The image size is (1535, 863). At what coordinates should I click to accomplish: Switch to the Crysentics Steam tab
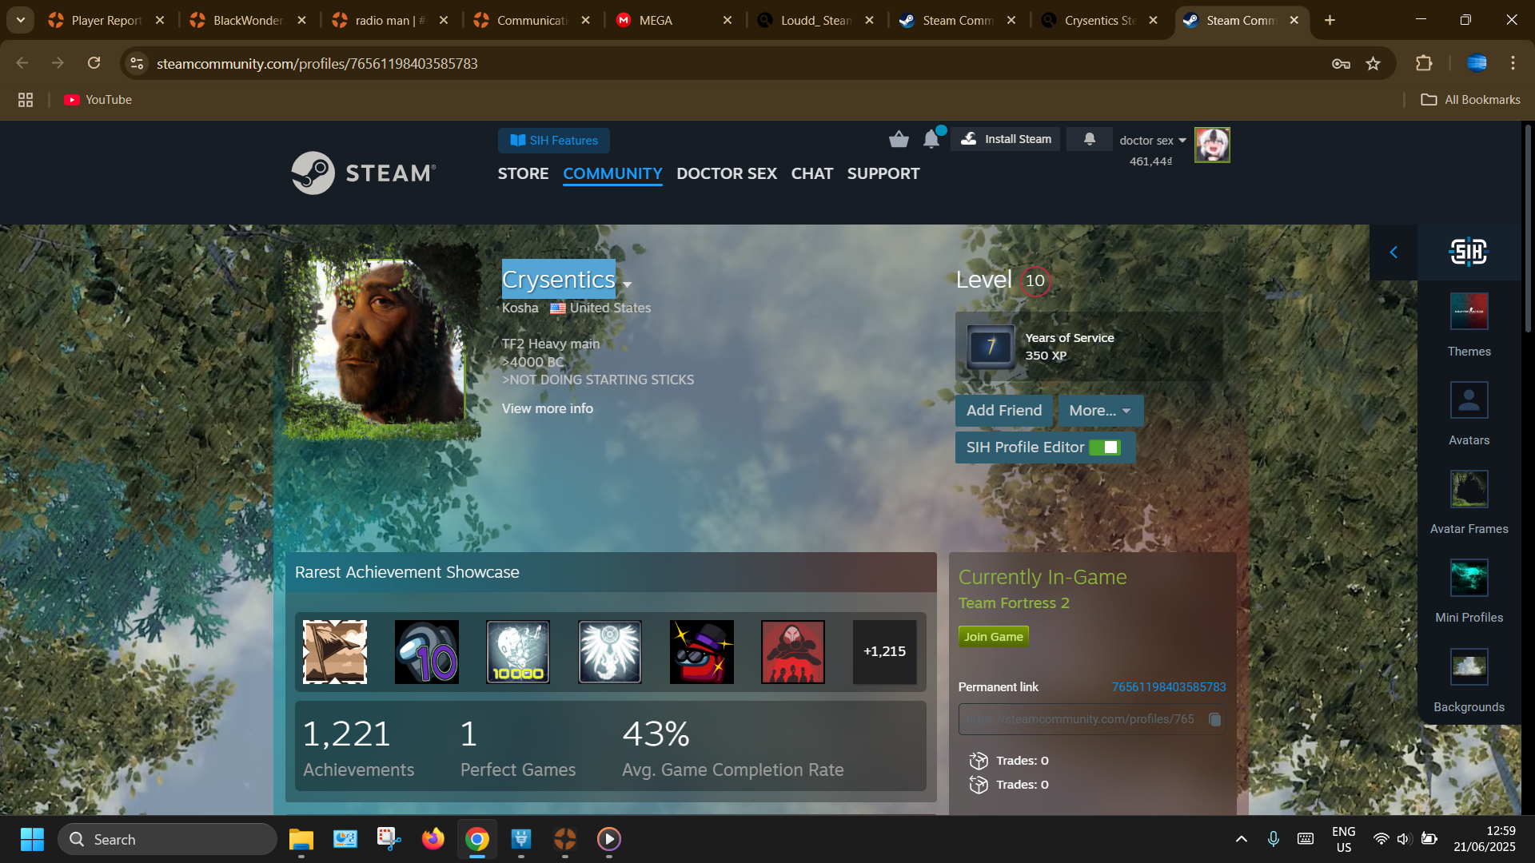click(x=1100, y=21)
